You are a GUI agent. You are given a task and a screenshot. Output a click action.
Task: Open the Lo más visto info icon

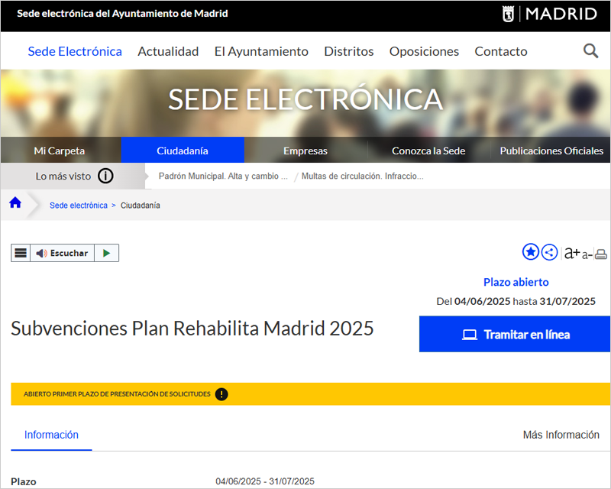(x=105, y=176)
